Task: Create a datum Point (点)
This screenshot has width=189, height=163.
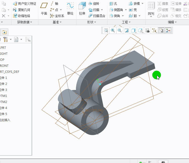Action: click(x=54, y=10)
